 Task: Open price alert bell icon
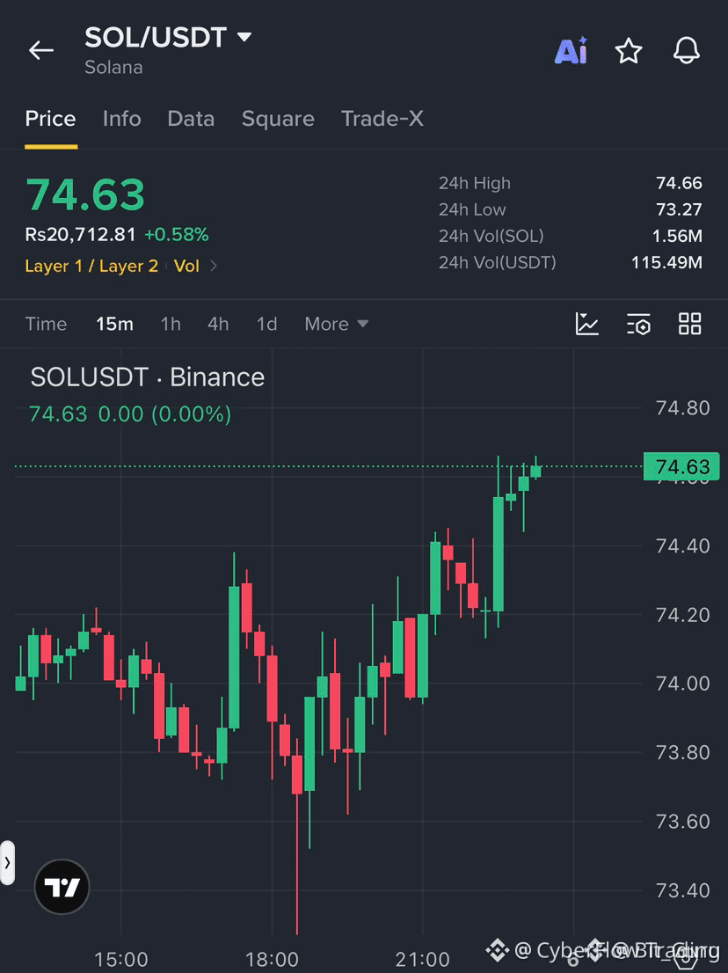pyautogui.click(x=687, y=50)
